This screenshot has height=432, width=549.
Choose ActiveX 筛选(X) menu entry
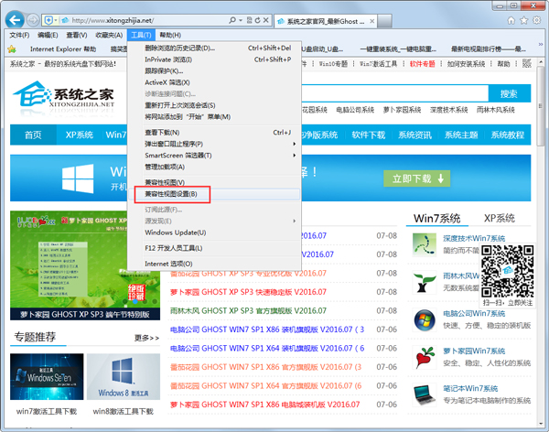tap(213, 82)
